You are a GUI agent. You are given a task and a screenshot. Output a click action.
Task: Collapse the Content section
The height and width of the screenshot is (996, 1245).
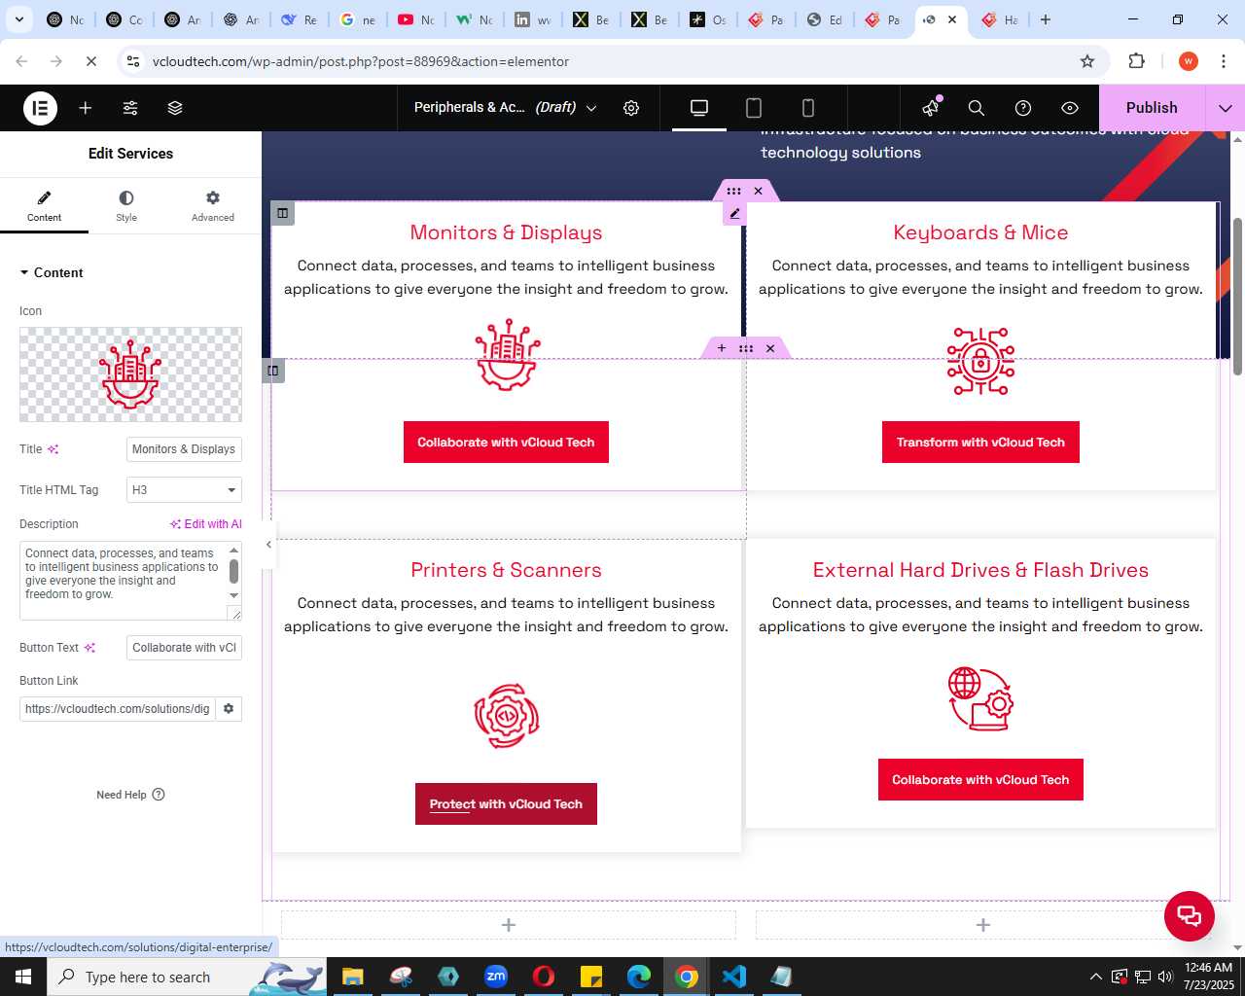[x=52, y=272]
